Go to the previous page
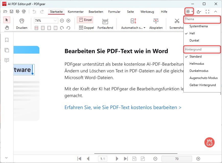The width and height of the screenshot is (222, 163). (x=88, y=159)
